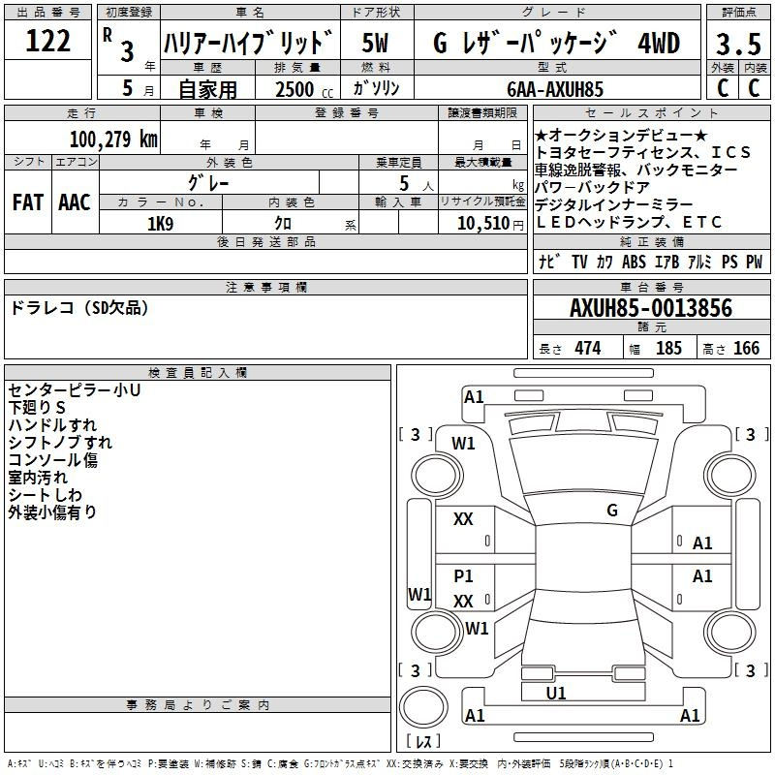The height and width of the screenshot is (775, 775).
Task: Select the color code 1K9
Action: tap(160, 223)
